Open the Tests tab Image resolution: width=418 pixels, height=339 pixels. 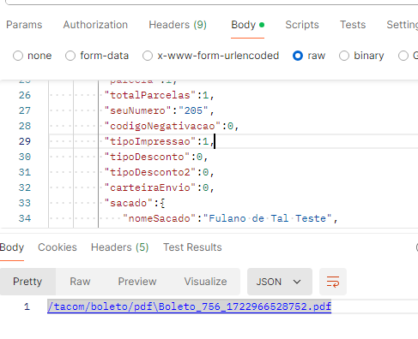coord(353,25)
